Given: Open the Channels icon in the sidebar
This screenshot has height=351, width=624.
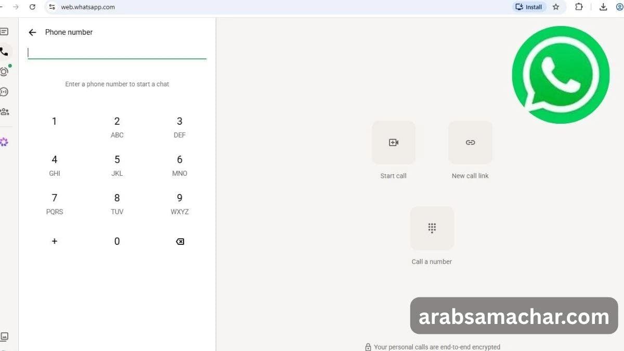Looking at the screenshot, I should click(x=4, y=92).
